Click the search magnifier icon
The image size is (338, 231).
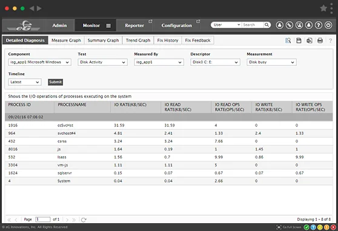coord(267,25)
